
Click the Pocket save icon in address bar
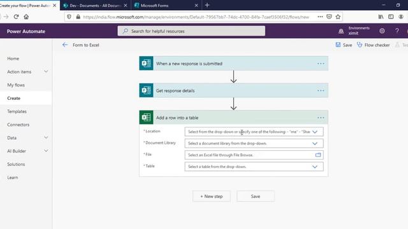[329, 17]
